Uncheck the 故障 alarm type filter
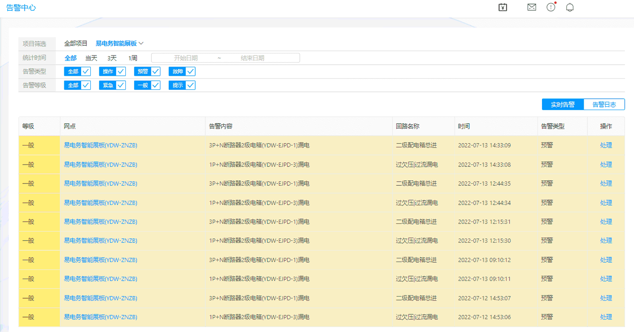 (182, 71)
